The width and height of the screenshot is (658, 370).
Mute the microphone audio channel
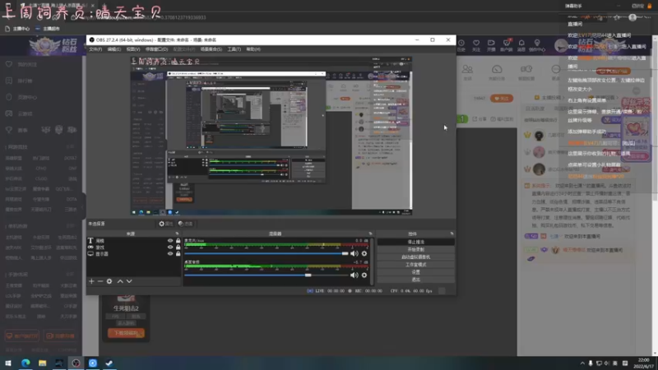(x=354, y=253)
